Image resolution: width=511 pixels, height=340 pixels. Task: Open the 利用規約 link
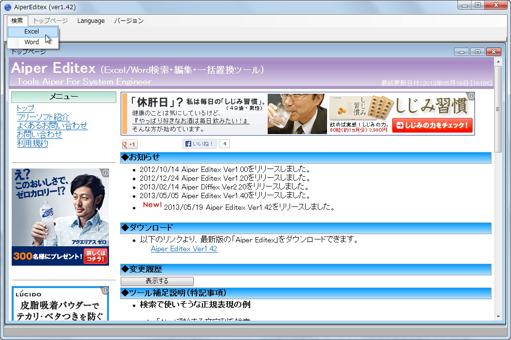tap(32, 143)
